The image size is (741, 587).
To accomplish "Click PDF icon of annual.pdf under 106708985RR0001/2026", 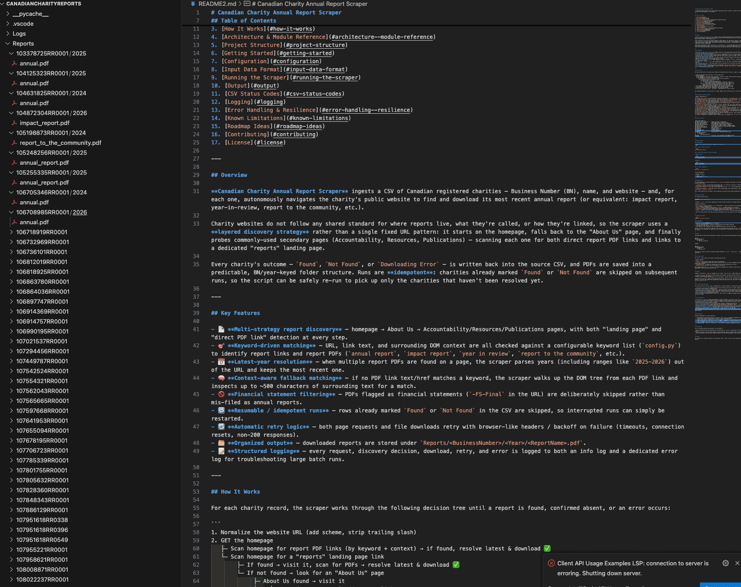I will [14, 222].
